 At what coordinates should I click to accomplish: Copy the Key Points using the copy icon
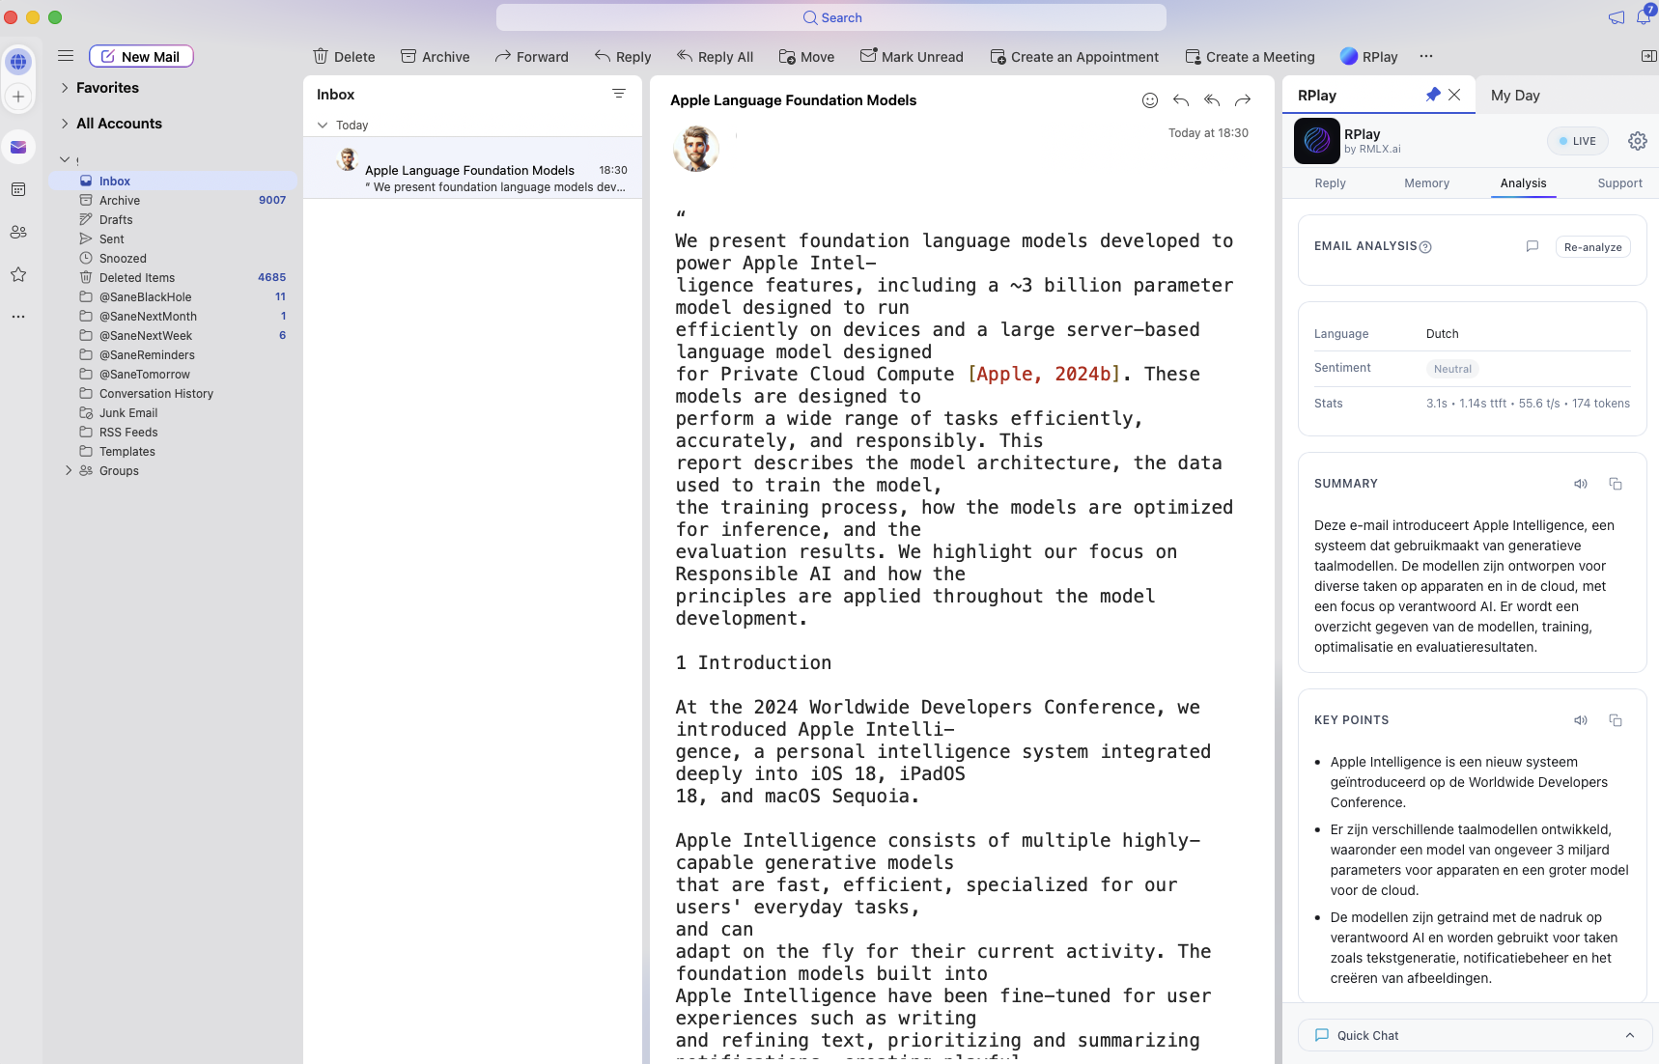(1616, 720)
